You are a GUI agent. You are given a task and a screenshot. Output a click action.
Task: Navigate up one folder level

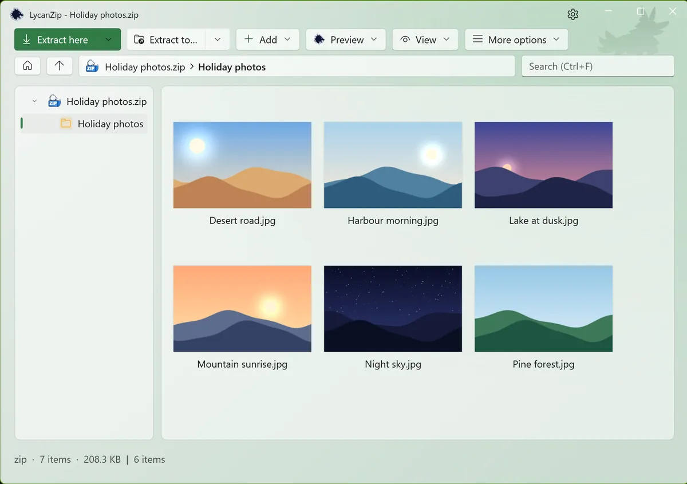[x=60, y=66]
